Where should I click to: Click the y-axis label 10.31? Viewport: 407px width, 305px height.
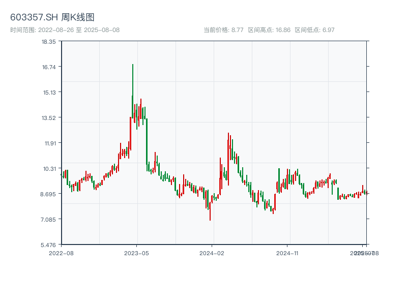point(49,169)
